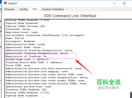
Task: Maximize the Switch1 window
Action: point(124,3)
